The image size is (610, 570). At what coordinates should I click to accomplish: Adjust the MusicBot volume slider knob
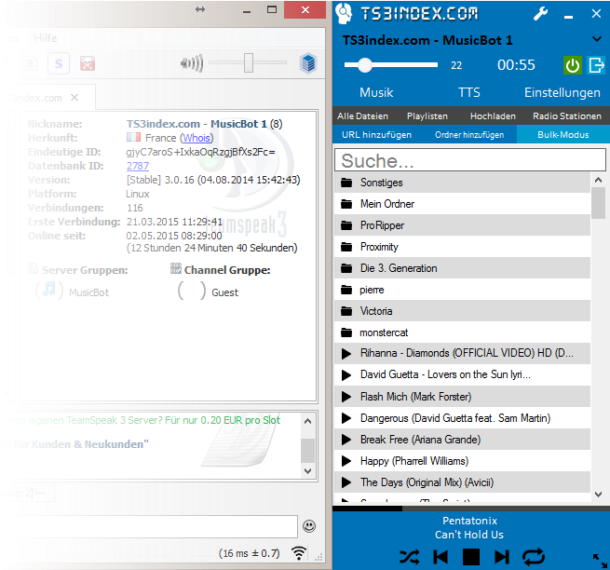click(x=365, y=65)
